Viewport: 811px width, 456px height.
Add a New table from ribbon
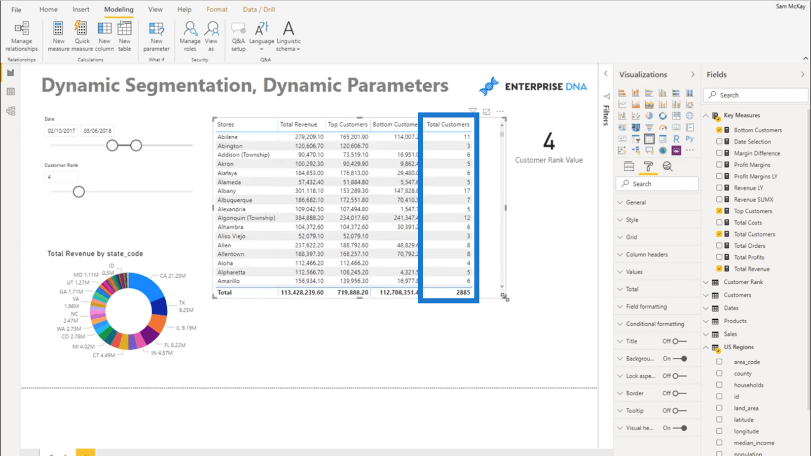[x=125, y=36]
